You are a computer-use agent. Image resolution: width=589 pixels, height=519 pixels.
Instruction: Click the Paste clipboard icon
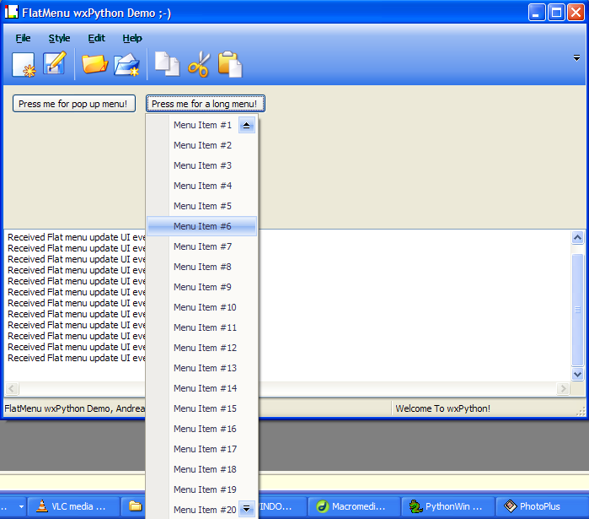229,64
